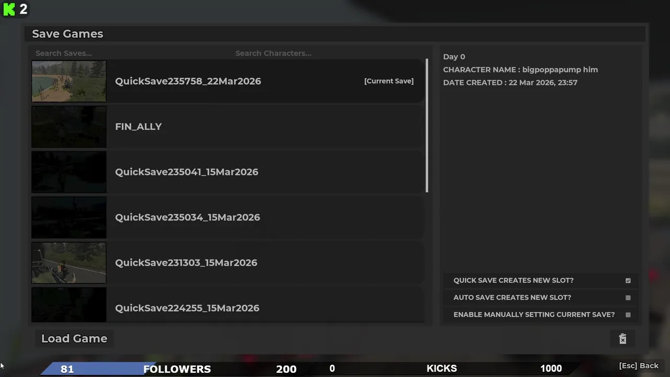Click thumbnail of FIN_ALLY save

(x=69, y=127)
